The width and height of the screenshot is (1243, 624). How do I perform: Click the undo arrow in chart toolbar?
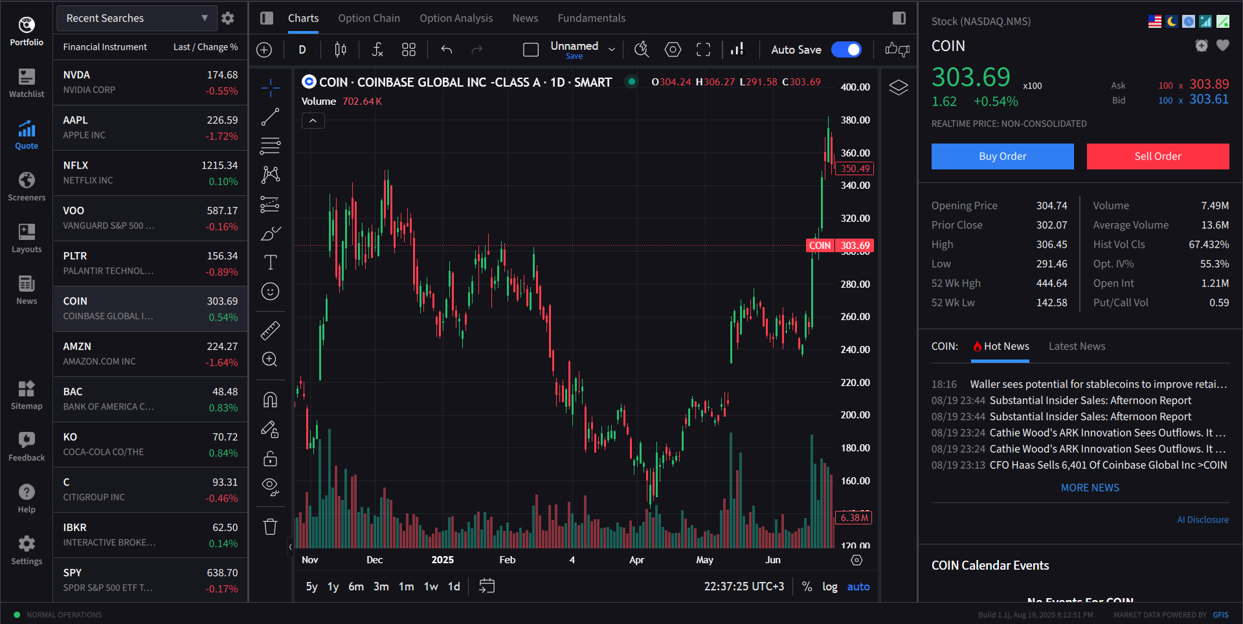pos(446,50)
